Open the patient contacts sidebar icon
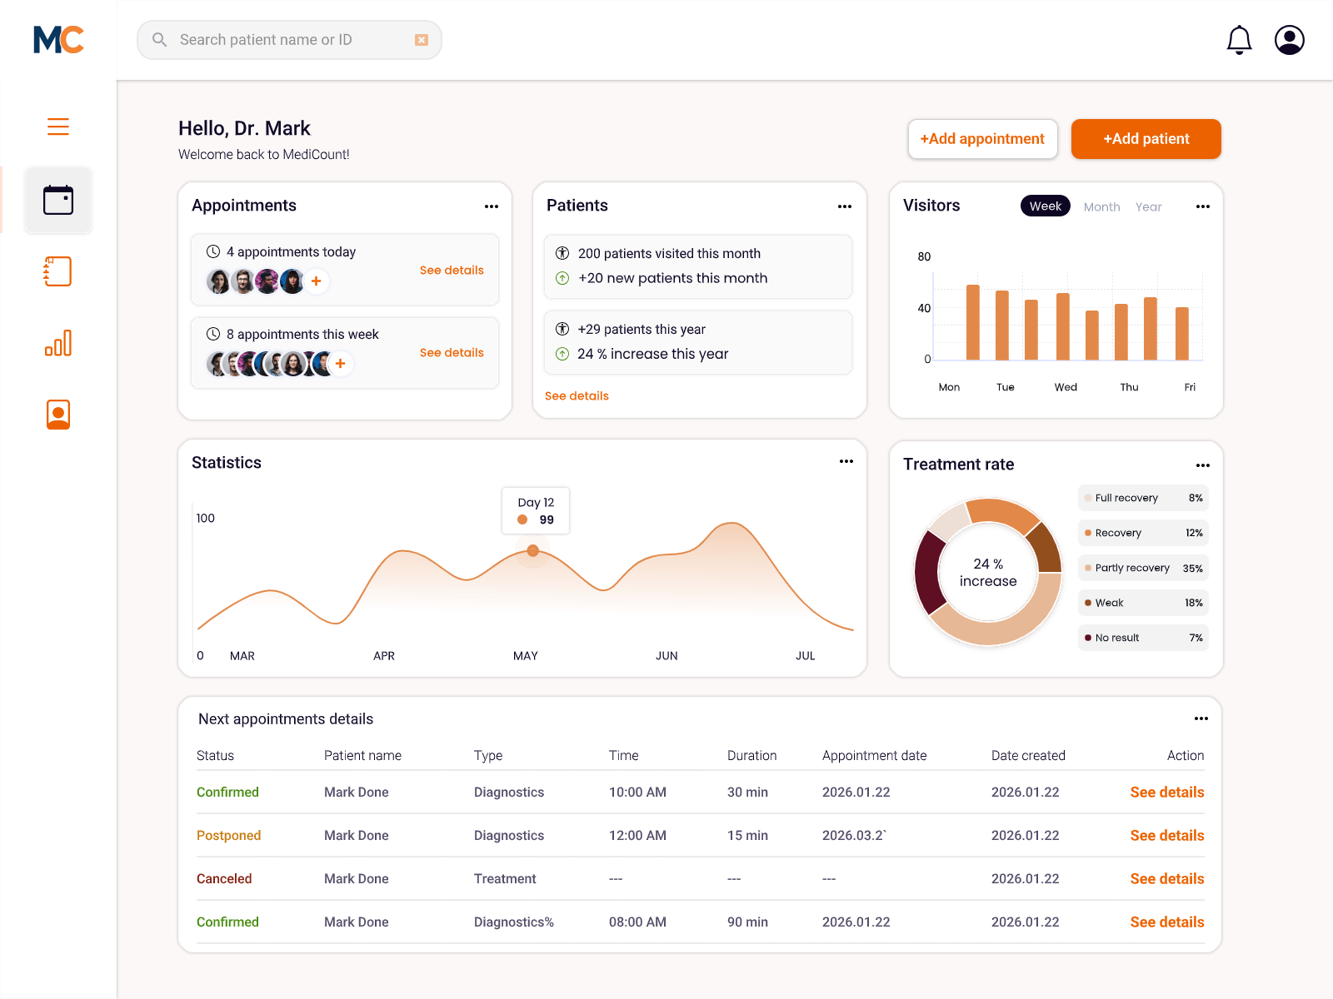 [x=57, y=414]
